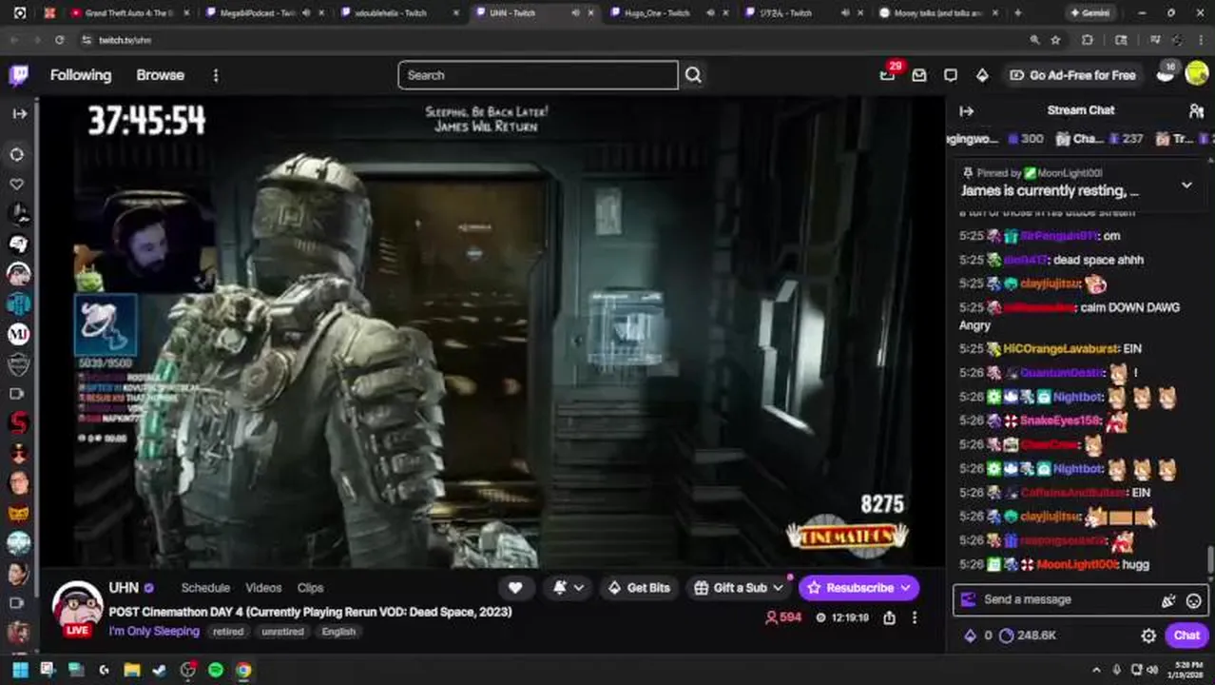Expand the left followed channels sidebar

coord(19,113)
